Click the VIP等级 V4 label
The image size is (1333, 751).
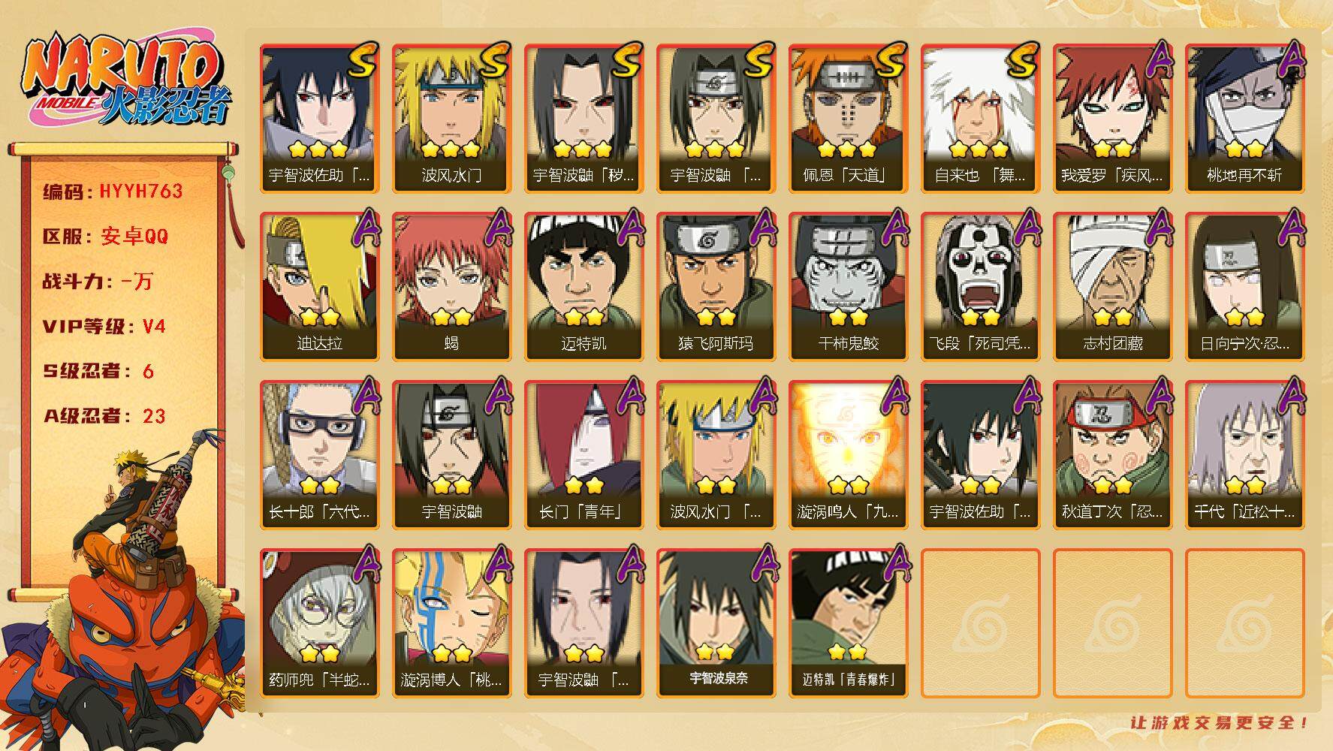tap(104, 326)
